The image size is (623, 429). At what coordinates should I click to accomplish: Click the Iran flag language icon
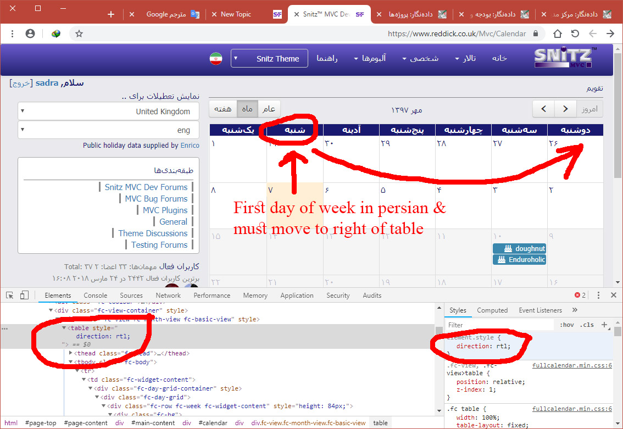216,58
